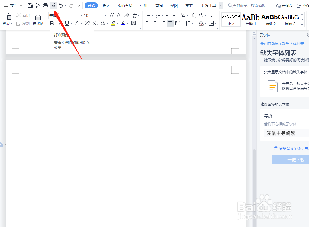Increase font size with A+ icon
The height and width of the screenshot is (227, 309).
[112, 15]
